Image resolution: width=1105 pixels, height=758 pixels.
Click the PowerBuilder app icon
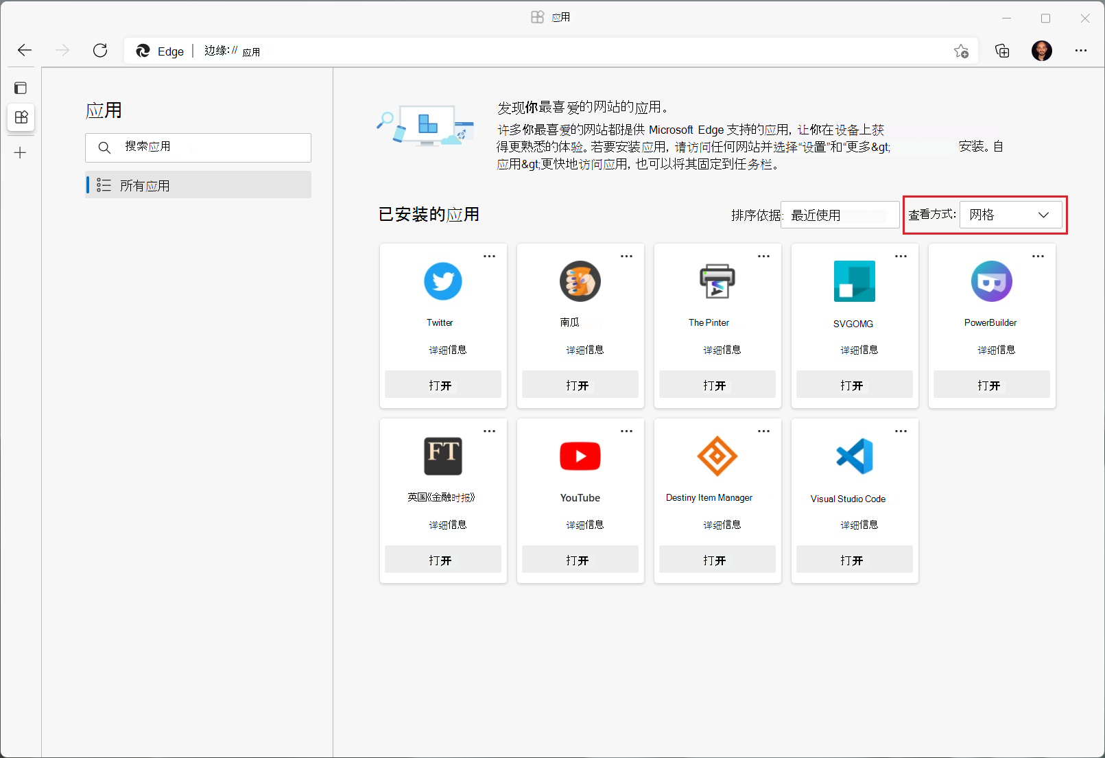pos(992,281)
